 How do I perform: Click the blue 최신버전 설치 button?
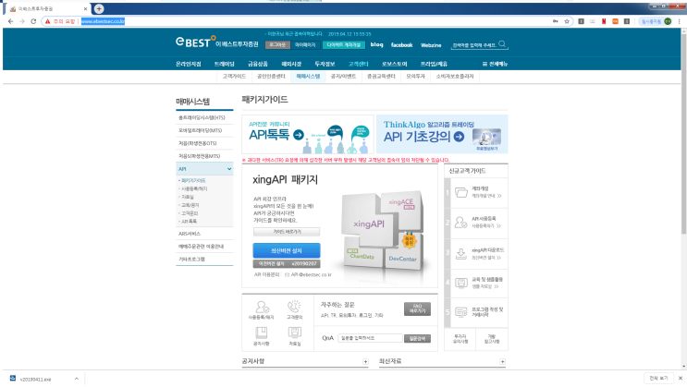(287, 250)
